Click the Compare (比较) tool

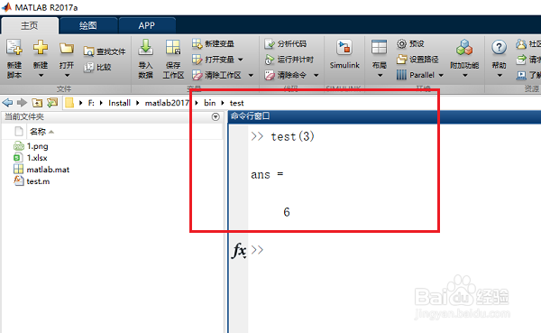(x=98, y=67)
